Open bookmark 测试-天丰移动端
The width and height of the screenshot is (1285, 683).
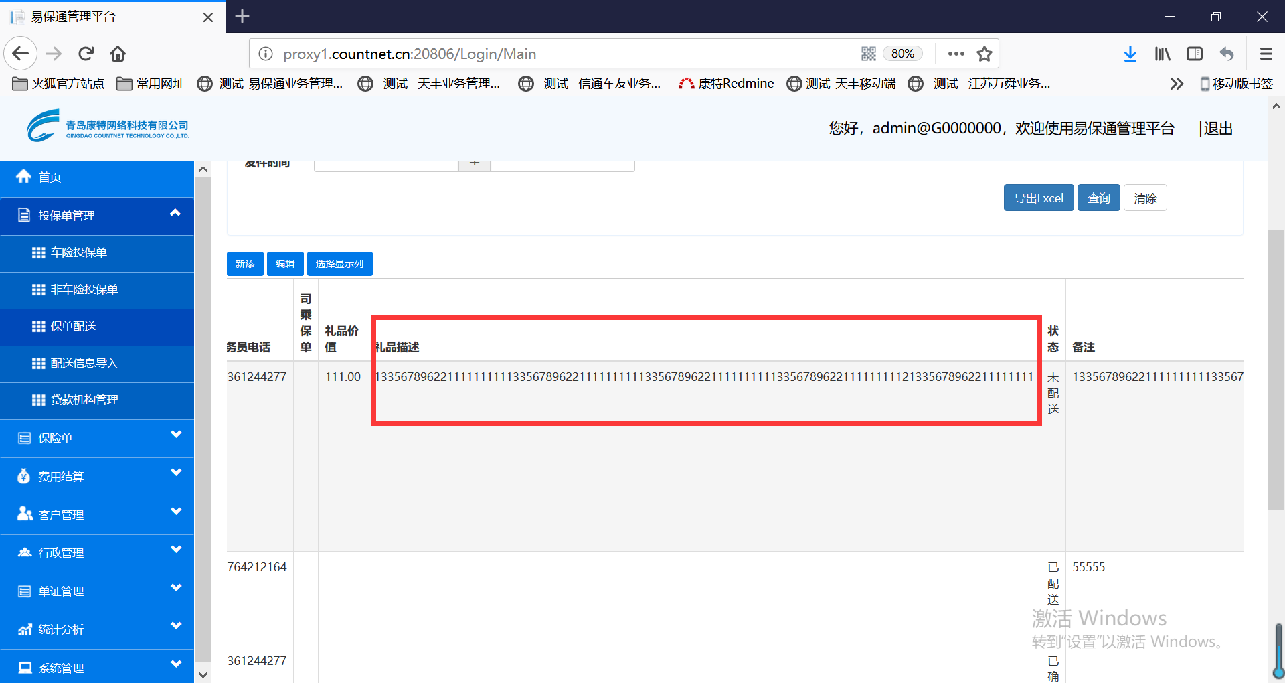point(841,84)
